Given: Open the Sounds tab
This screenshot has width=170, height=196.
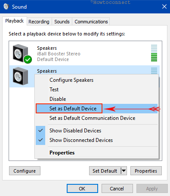Looking at the screenshot, I should [x=62, y=22].
